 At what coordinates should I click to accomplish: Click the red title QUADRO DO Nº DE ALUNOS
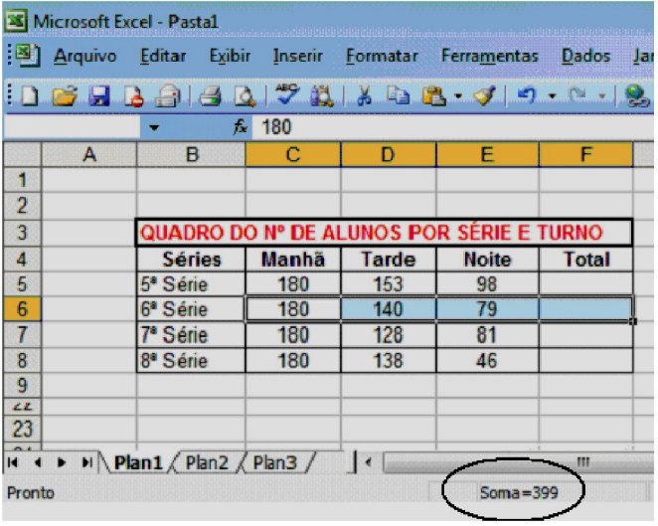tap(371, 233)
